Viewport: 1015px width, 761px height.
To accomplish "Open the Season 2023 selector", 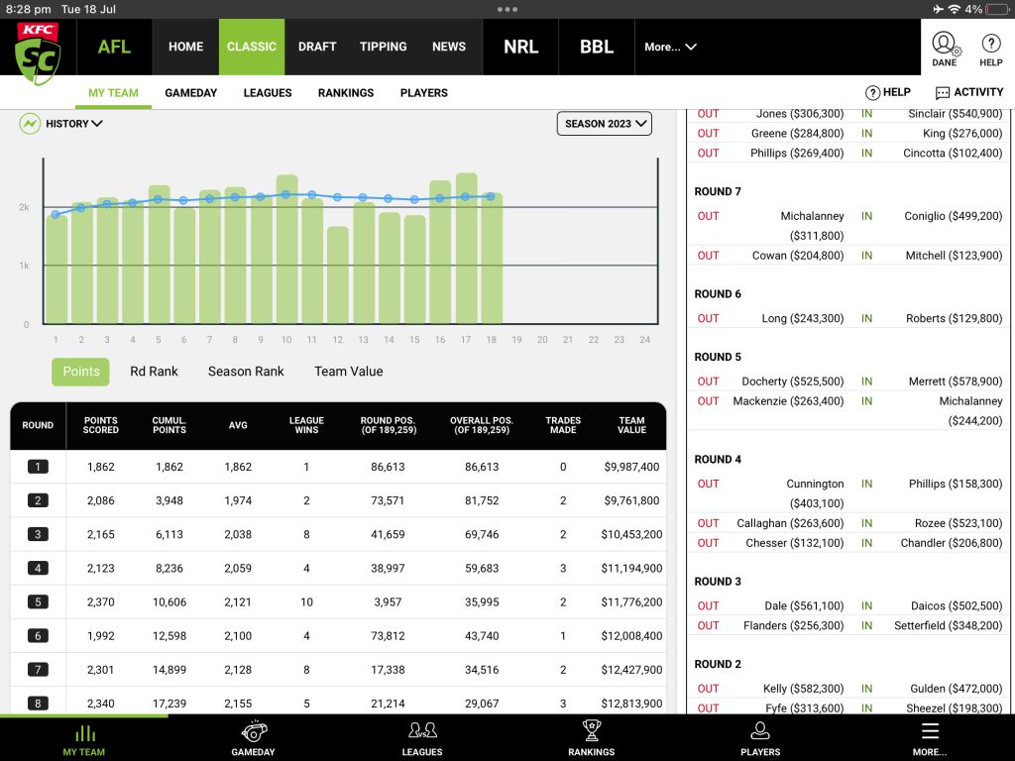I will click(x=604, y=124).
